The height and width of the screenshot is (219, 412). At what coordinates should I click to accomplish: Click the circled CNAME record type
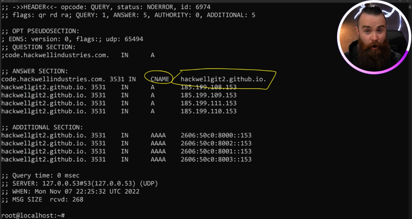click(160, 79)
